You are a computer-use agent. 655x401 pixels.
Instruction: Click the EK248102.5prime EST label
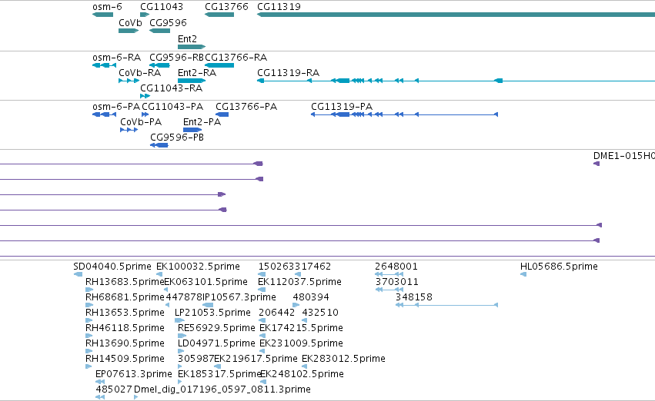pos(302,374)
